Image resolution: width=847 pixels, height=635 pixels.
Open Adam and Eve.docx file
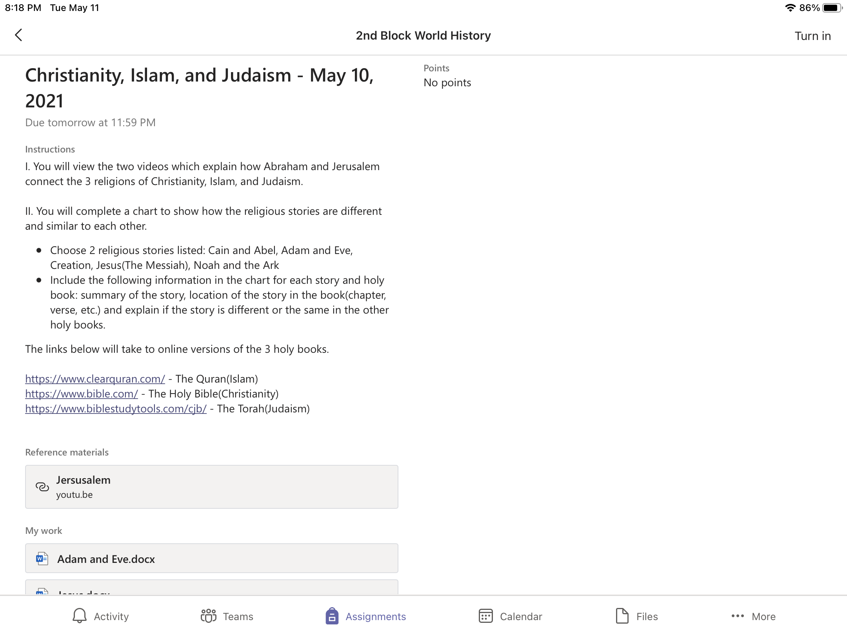click(212, 558)
